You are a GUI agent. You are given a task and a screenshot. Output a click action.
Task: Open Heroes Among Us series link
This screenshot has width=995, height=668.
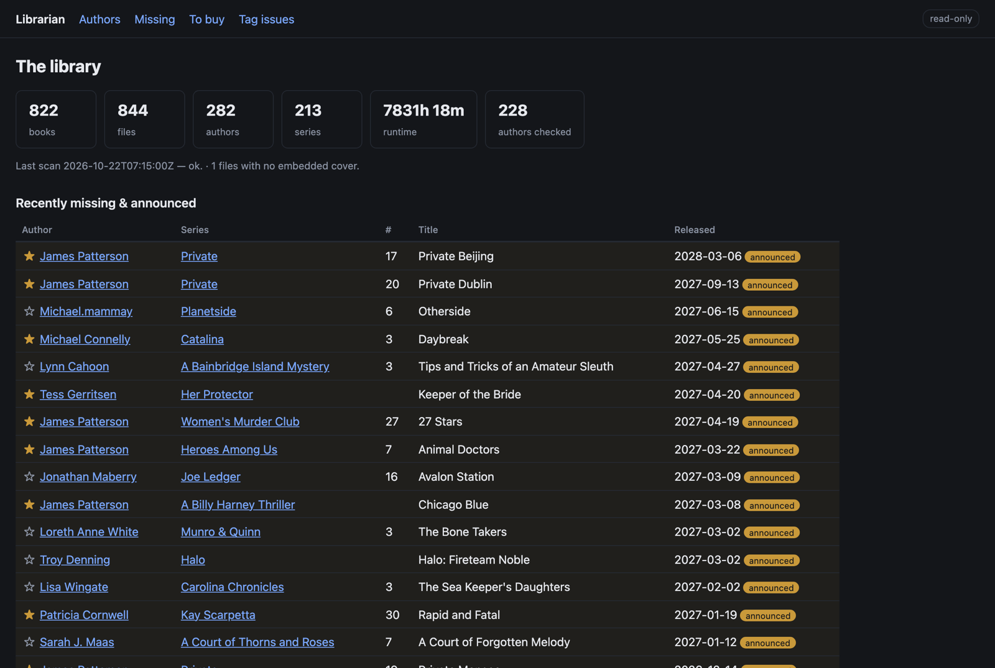229,449
